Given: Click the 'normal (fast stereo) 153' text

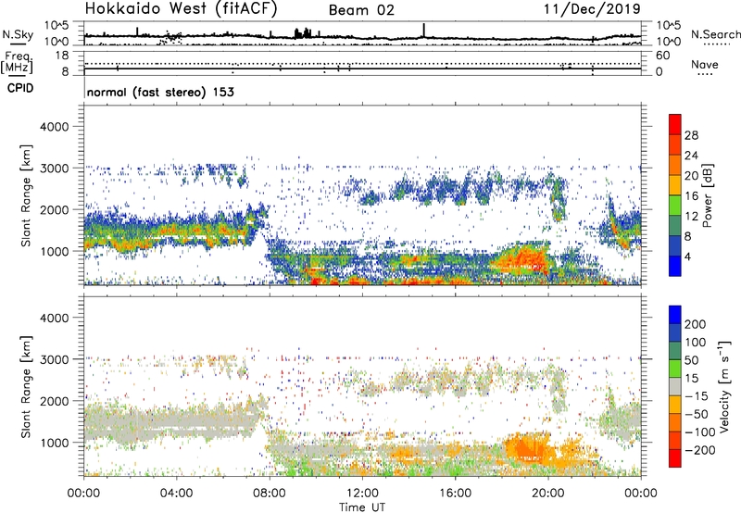Looking at the screenshot, I should [x=160, y=92].
